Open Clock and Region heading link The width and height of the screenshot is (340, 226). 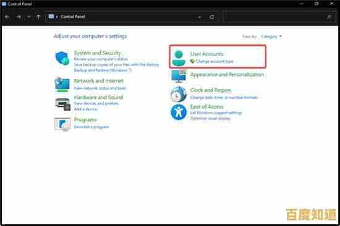(210, 90)
